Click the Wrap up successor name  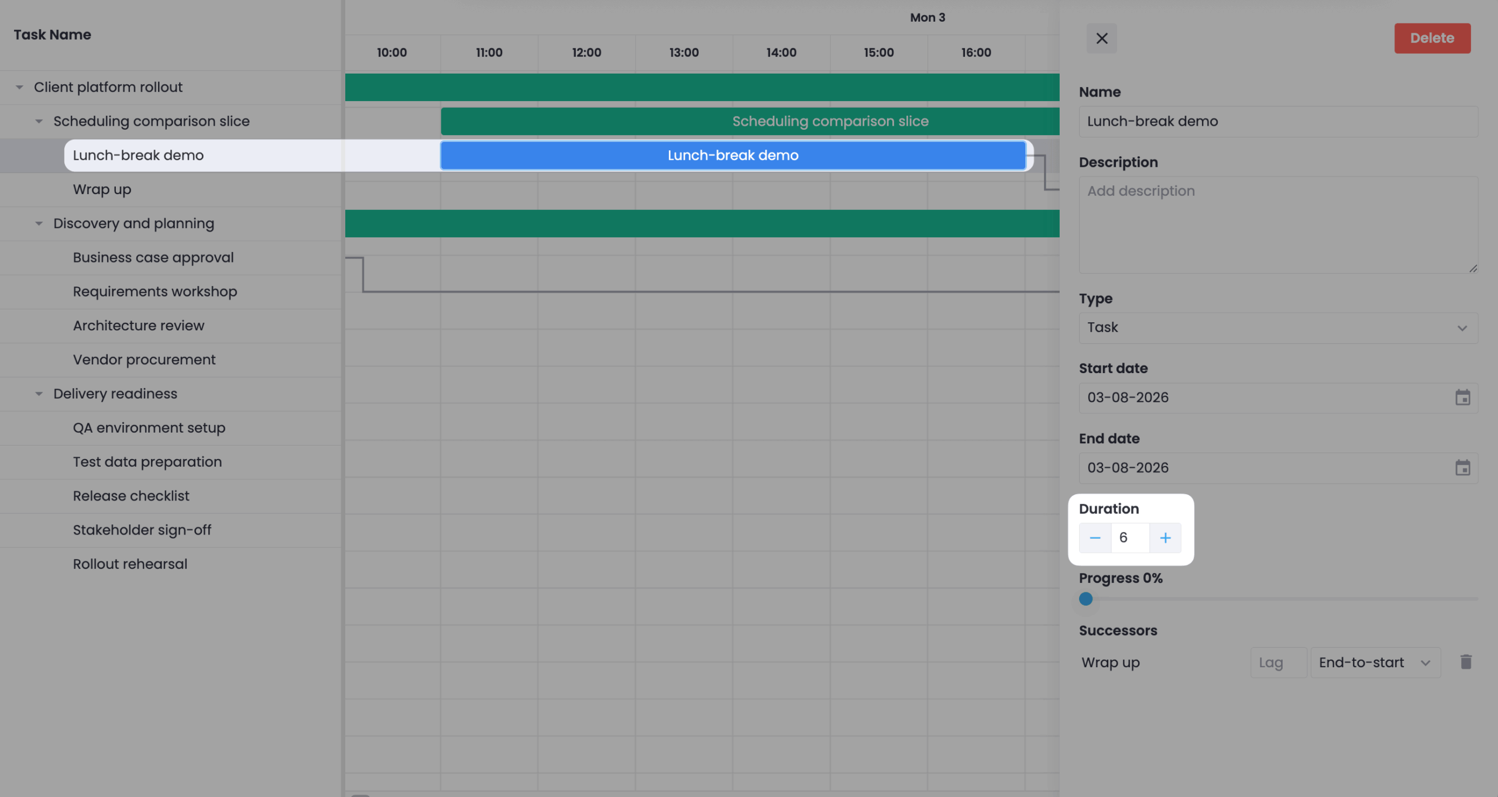pyautogui.click(x=1110, y=663)
